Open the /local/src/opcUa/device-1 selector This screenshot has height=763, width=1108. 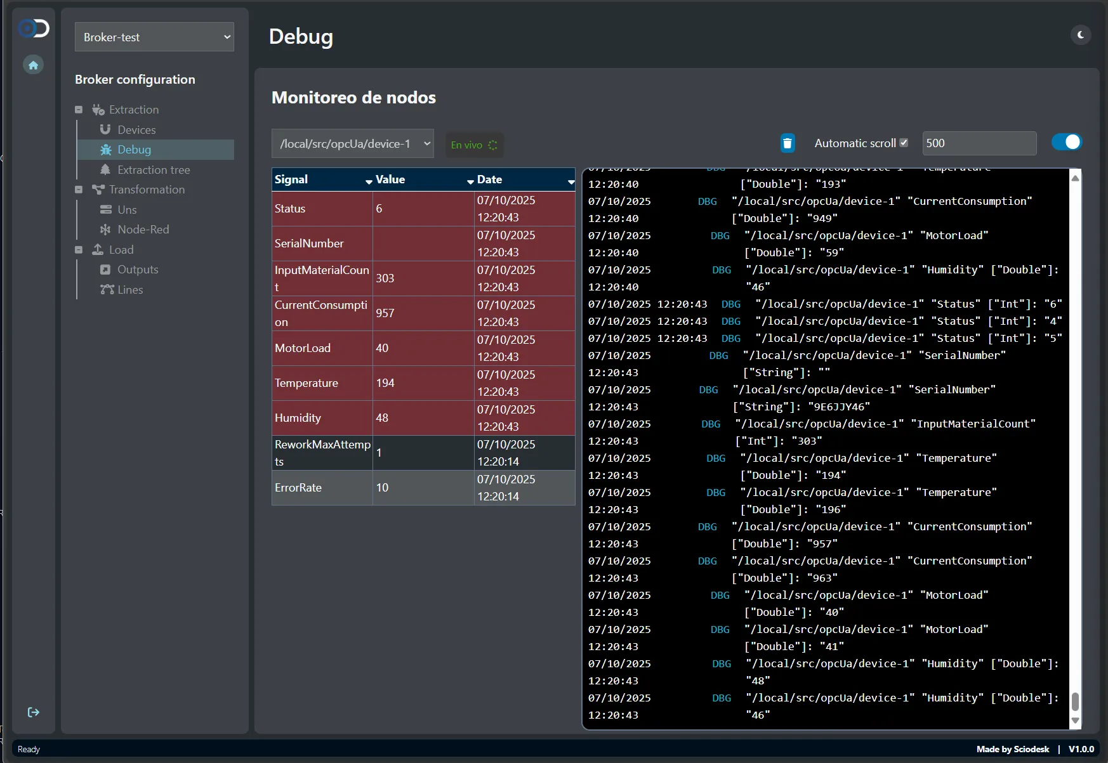coord(353,143)
